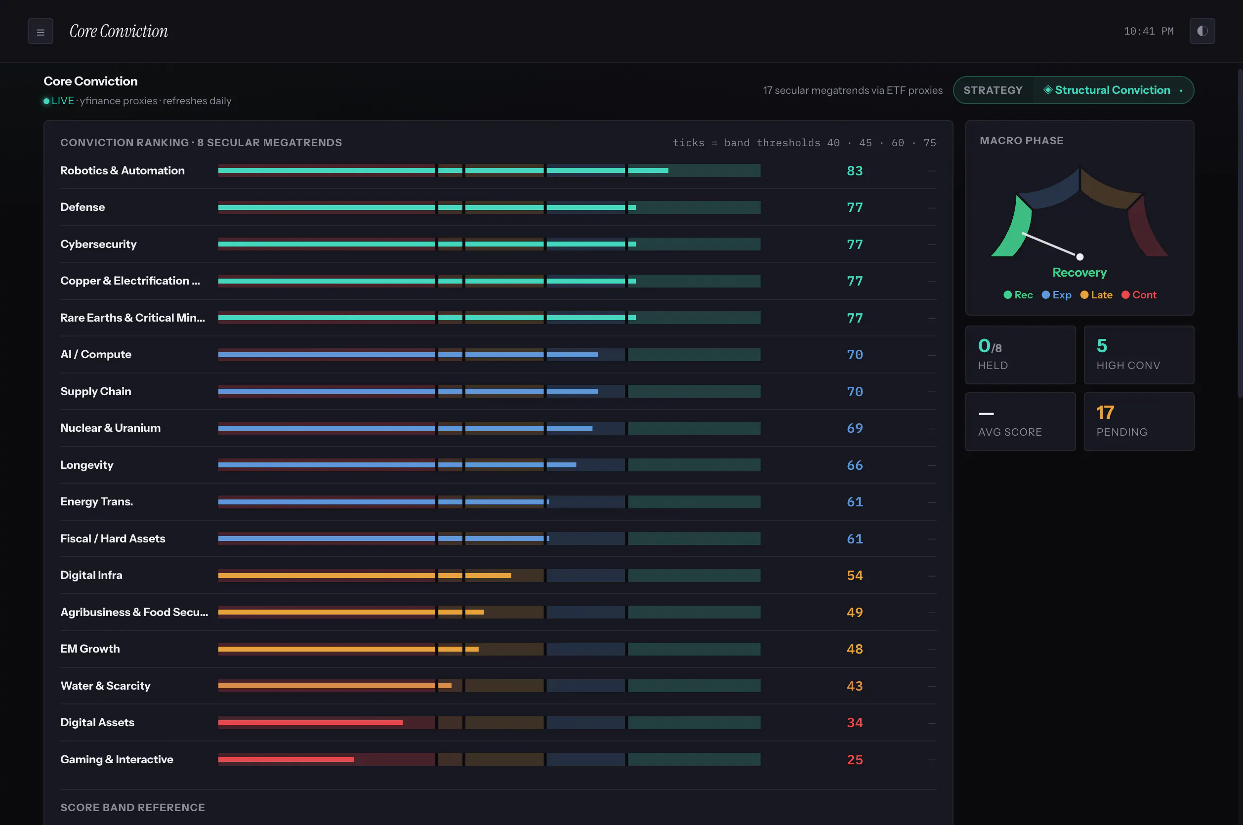Click the green Rec legend dot
Viewport: 1243px width, 825px height.
[1007, 294]
